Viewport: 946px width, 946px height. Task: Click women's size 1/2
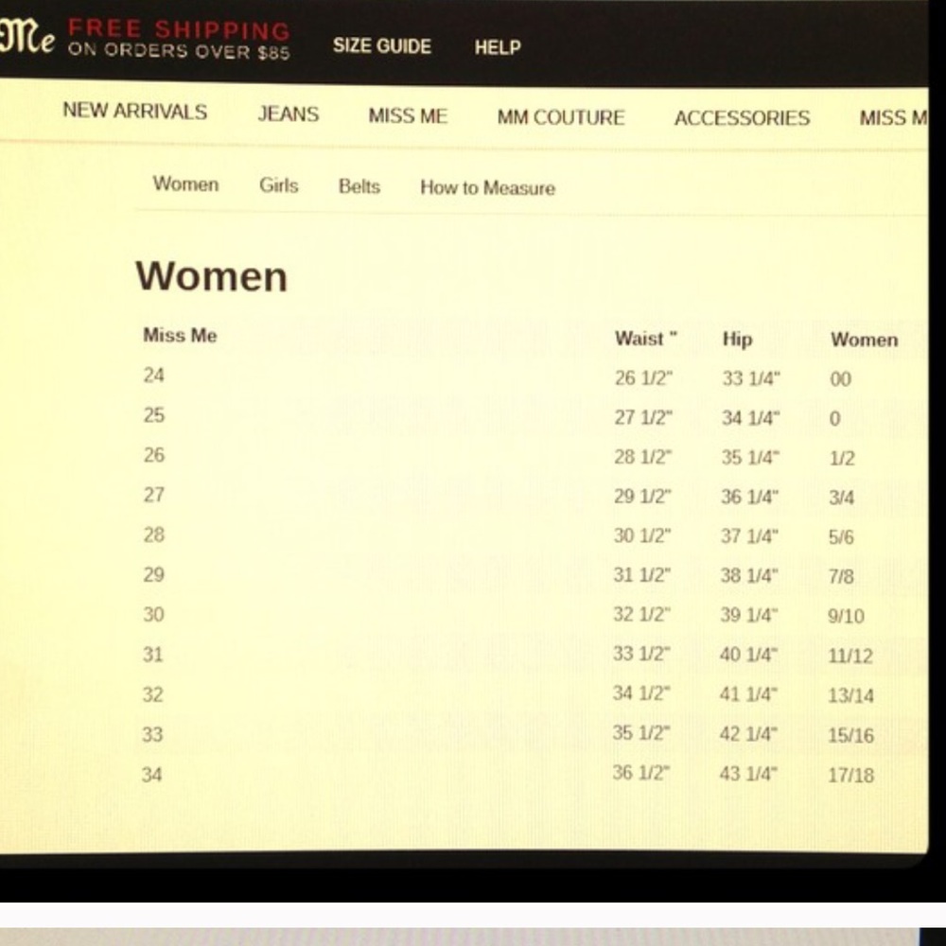(842, 459)
